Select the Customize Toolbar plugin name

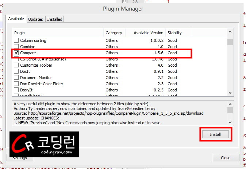[x=36, y=65]
